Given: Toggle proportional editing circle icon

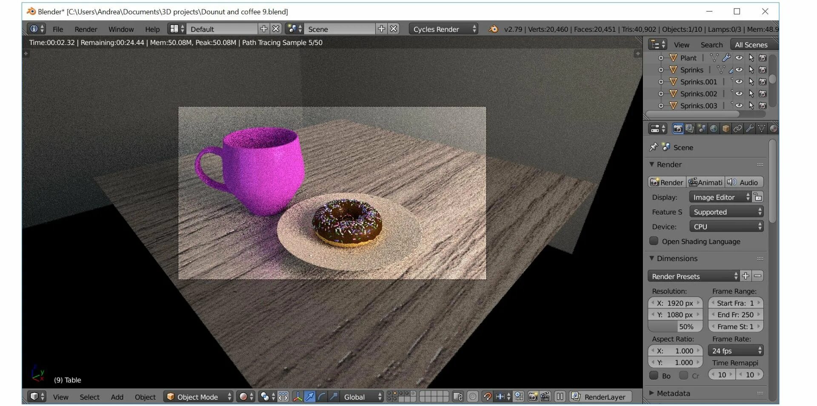Looking at the screenshot, I should (x=472, y=397).
